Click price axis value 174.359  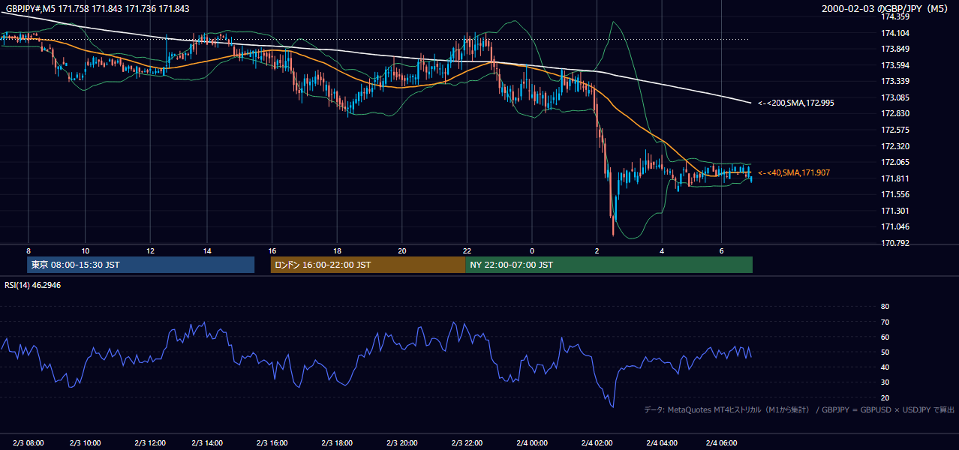pyautogui.click(x=894, y=16)
